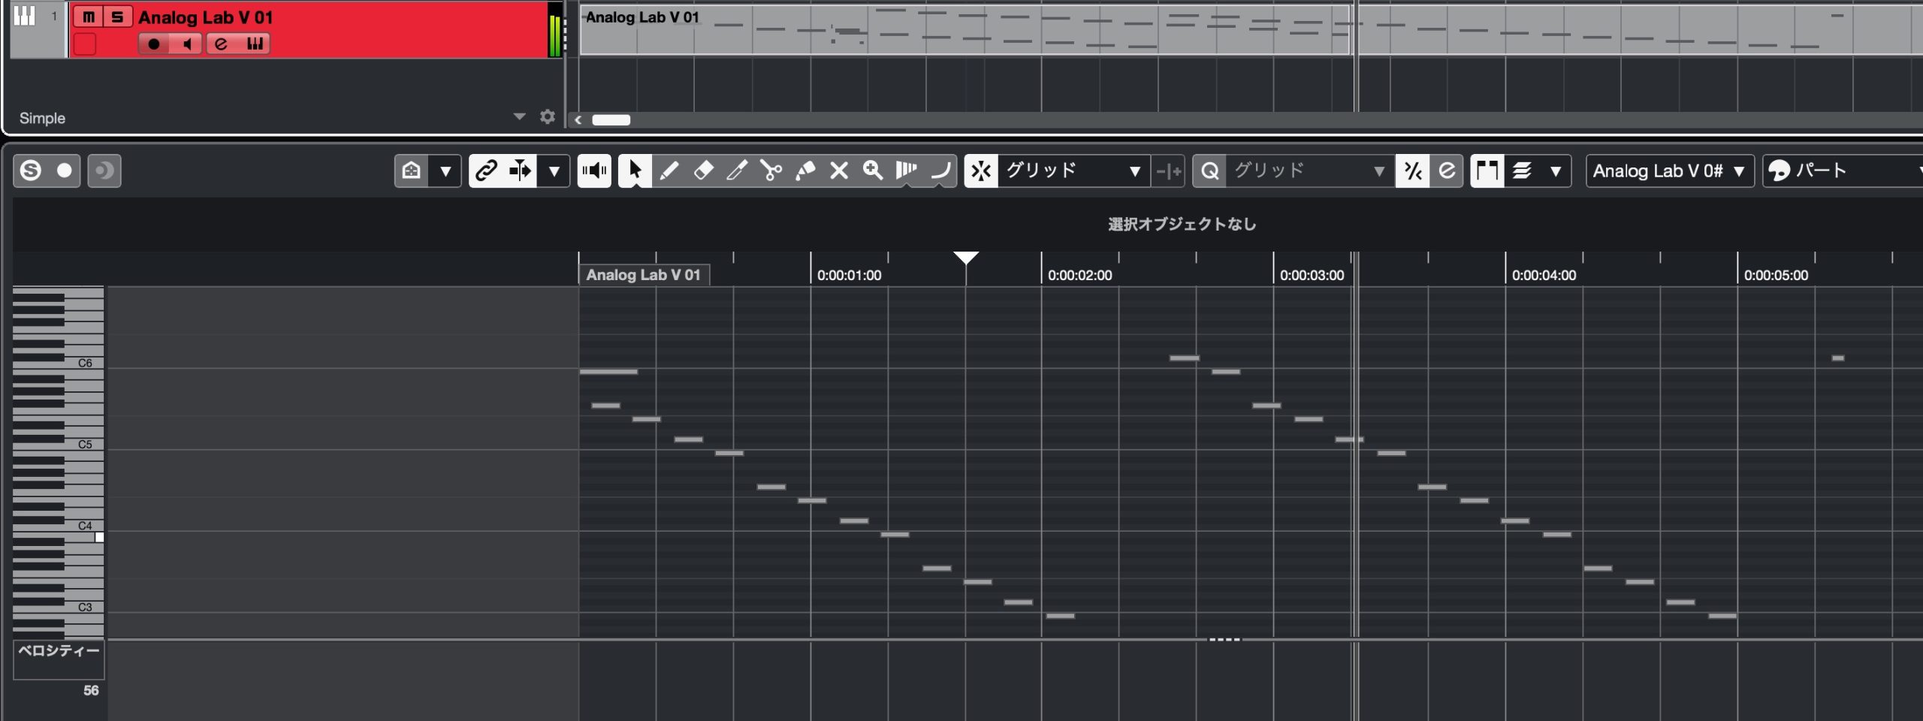This screenshot has width=1923, height=721.
Task: Click the ruler at 0:00:05:00
Action: tap(1776, 275)
